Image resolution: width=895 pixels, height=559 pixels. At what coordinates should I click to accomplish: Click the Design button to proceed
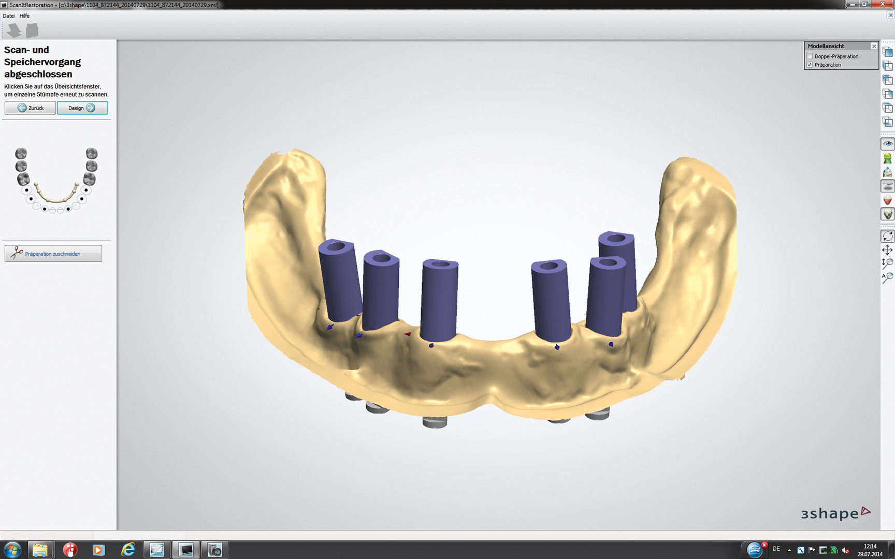click(x=82, y=108)
